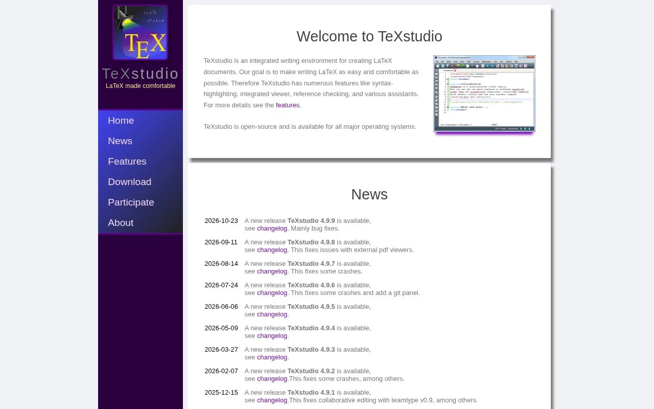The width and height of the screenshot is (654, 409).
Task: Open changelog for TeXstudio 4.9.3
Action: pyautogui.click(x=272, y=357)
